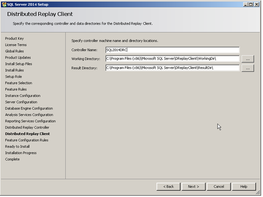The width and height of the screenshot is (263, 197).
Task: Click the resize grip in window corner
Action: tap(258, 193)
